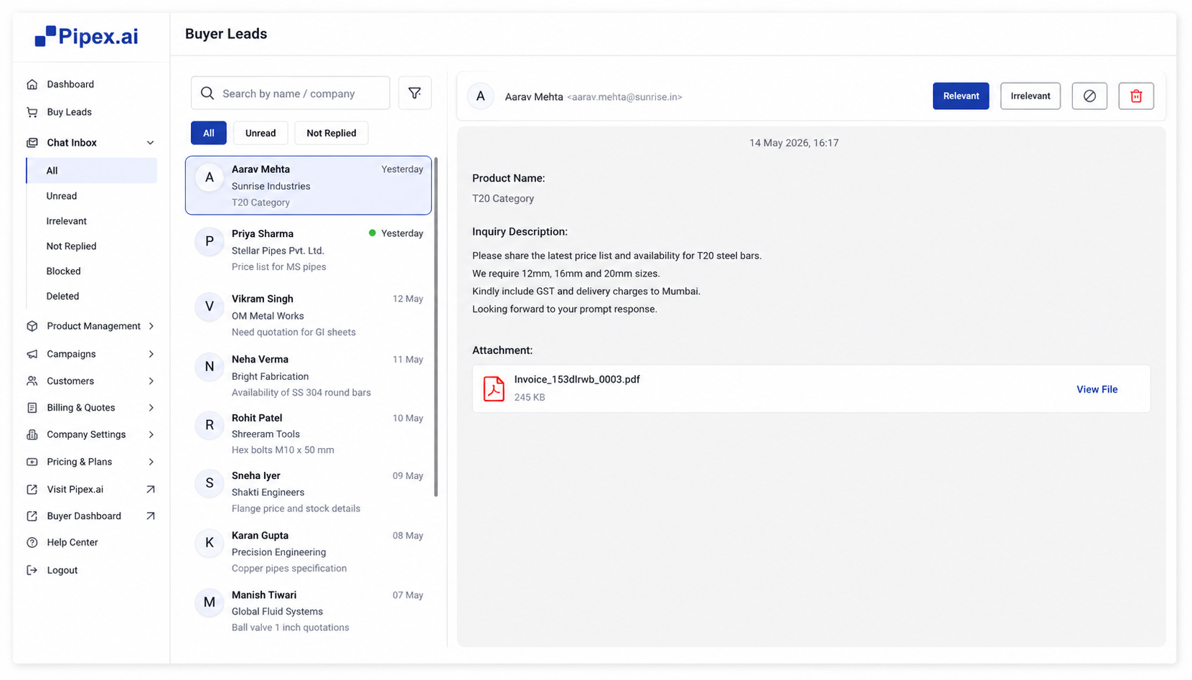The width and height of the screenshot is (1192, 680).
Task: Click the Buyer Dashboard sidebar icon
Action: (32, 516)
